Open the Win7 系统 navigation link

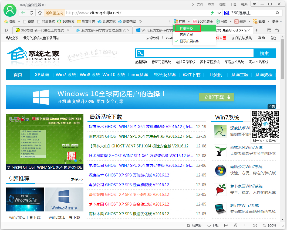coord(66,75)
